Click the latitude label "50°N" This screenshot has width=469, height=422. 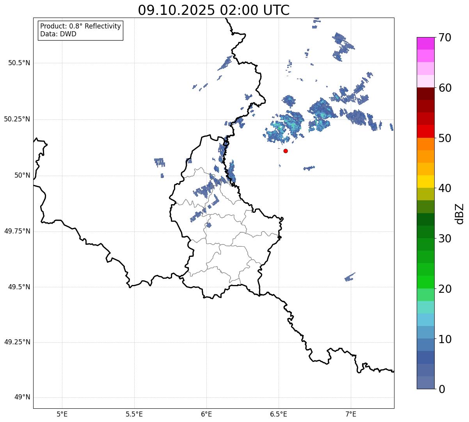(x=22, y=175)
